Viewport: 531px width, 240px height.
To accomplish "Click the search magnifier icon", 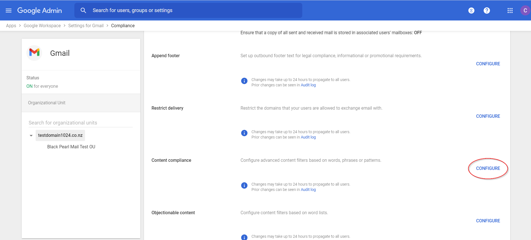I will click(x=83, y=10).
